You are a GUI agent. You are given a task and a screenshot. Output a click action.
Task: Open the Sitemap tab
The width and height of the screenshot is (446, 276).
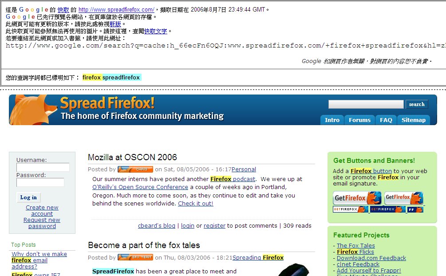pyautogui.click(x=414, y=120)
